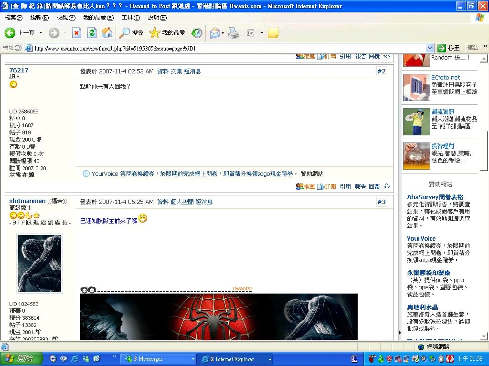Open user 76217 profile link
The width and height of the screenshot is (489, 366).
coord(19,71)
